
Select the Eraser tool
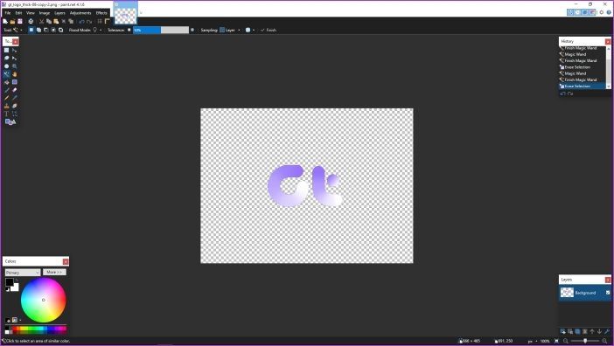[x=15, y=90]
